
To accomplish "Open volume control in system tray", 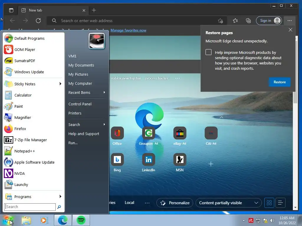I will click(272, 220).
